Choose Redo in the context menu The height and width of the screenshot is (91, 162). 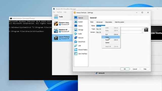tap(111, 31)
